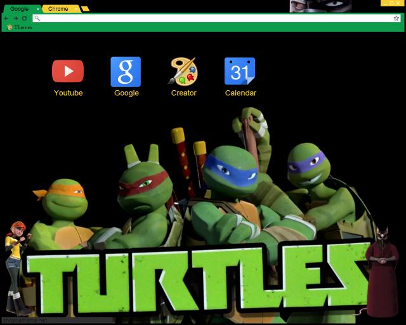
Task: Bookmark page with the star icon
Action: tap(396, 18)
